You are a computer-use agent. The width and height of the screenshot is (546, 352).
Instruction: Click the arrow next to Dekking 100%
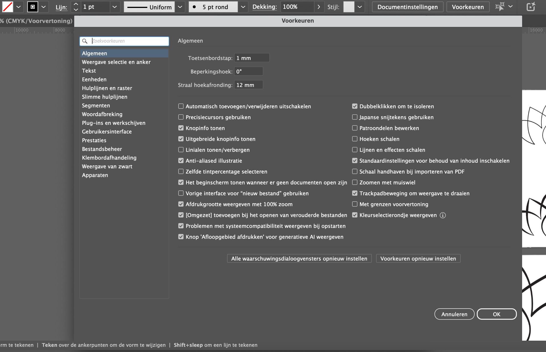coord(319,7)
